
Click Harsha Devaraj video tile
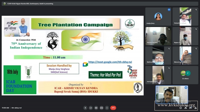point(158,36)
